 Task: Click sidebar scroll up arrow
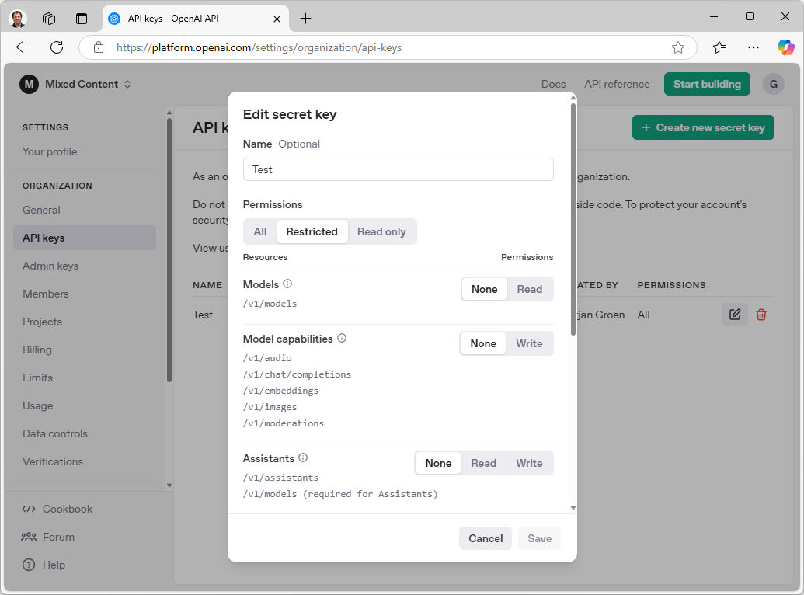click(169, 113)
